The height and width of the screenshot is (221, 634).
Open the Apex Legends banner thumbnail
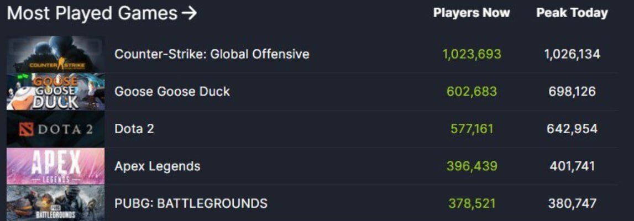pyautogui.click(x=56, y=166)
